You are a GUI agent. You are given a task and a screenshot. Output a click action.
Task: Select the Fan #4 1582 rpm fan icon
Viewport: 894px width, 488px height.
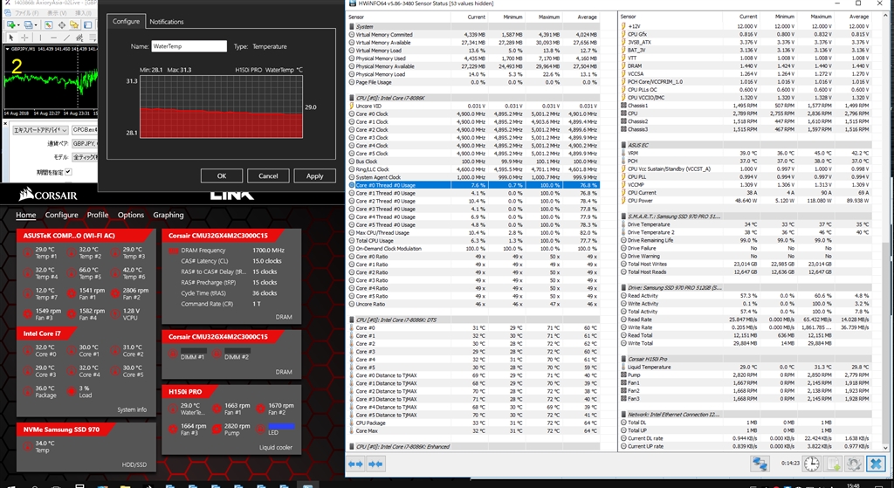tap(72, 314)
